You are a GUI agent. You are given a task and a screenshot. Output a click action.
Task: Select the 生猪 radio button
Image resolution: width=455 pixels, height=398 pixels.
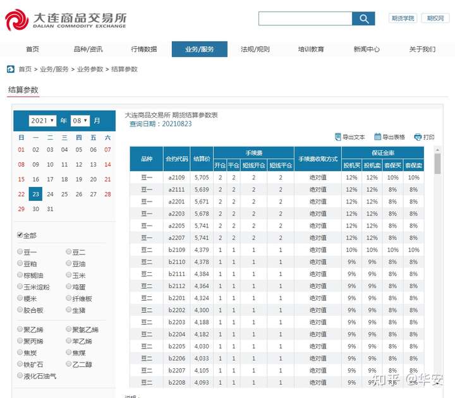click(68, 310)
